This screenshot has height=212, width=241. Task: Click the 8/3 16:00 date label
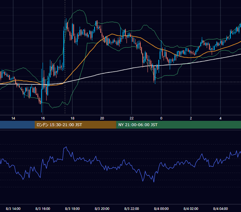[x=43, y=208]
